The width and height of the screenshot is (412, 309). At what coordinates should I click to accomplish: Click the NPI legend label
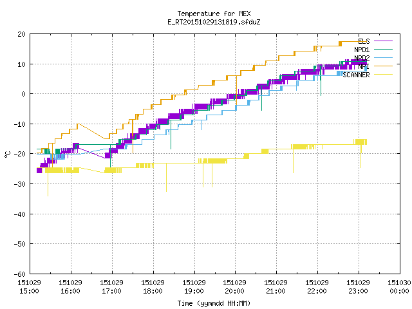(364, 66)
